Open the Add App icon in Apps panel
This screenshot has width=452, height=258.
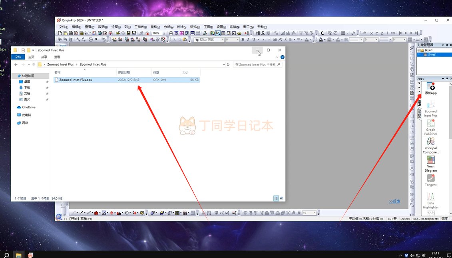(431, 88)
